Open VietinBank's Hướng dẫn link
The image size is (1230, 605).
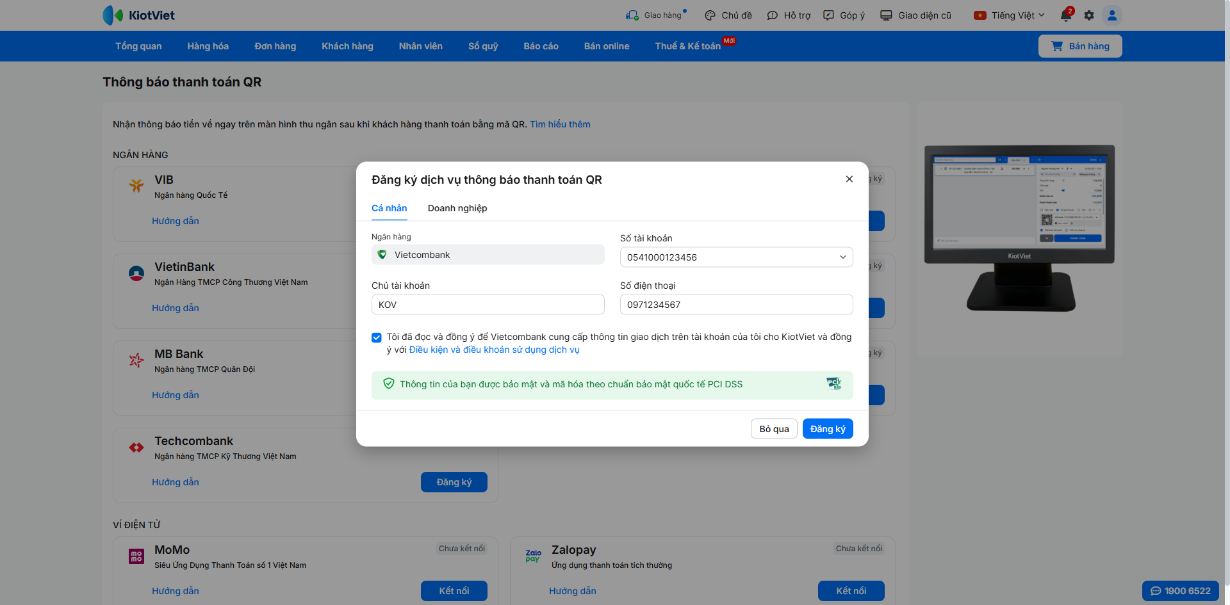(x=176, y=308)
